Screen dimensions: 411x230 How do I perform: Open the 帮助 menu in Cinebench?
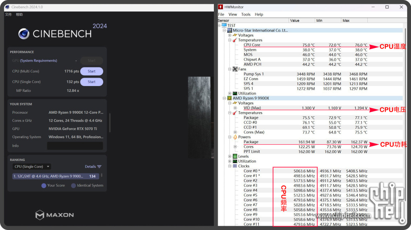pyautogui.click(x=19, y=14)
